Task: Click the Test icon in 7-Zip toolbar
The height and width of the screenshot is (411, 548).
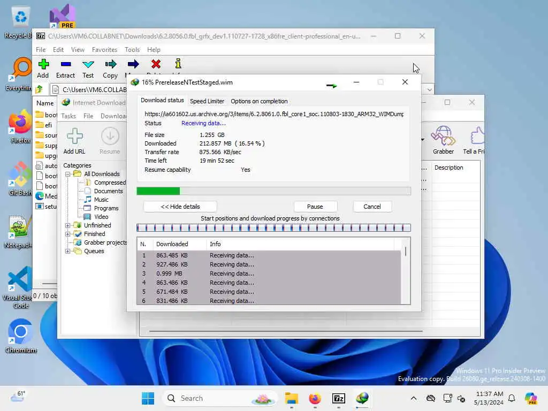Action: (x=88, y=64)
